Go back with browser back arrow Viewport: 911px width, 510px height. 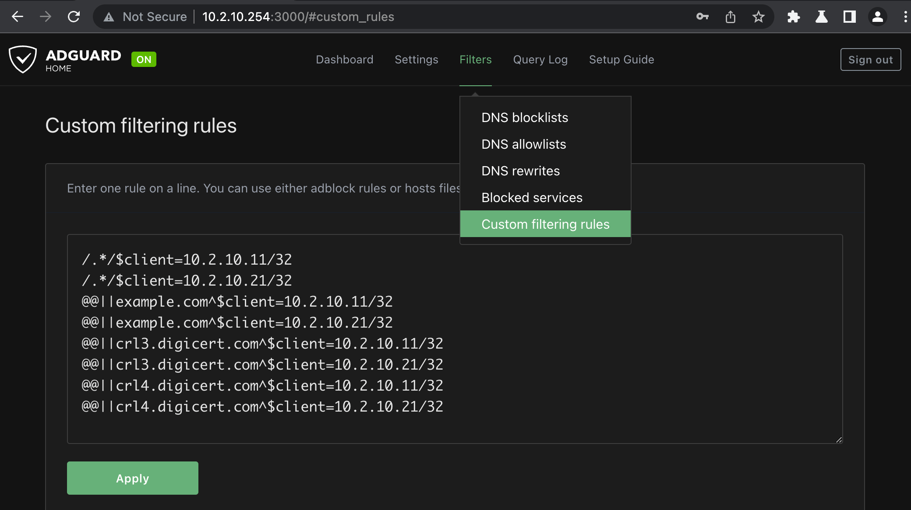click(x=18, y=17)
